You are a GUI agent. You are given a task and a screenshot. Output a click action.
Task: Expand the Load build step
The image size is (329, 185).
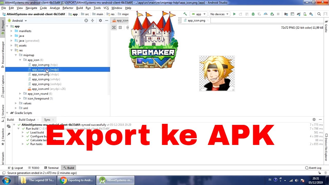(23, 133)
